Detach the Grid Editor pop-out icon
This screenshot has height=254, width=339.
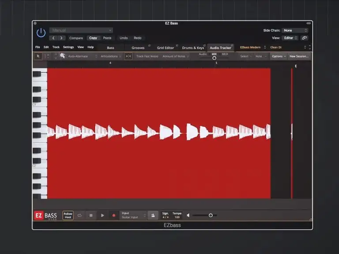177,45
